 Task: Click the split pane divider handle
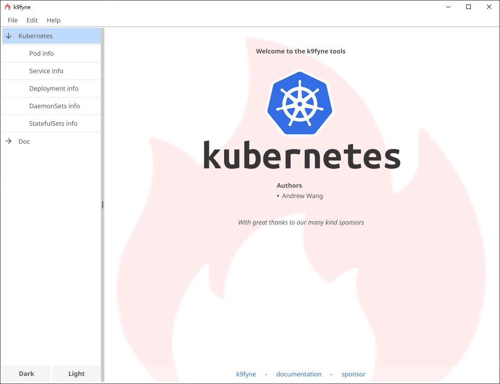click(x=102, y=204)
